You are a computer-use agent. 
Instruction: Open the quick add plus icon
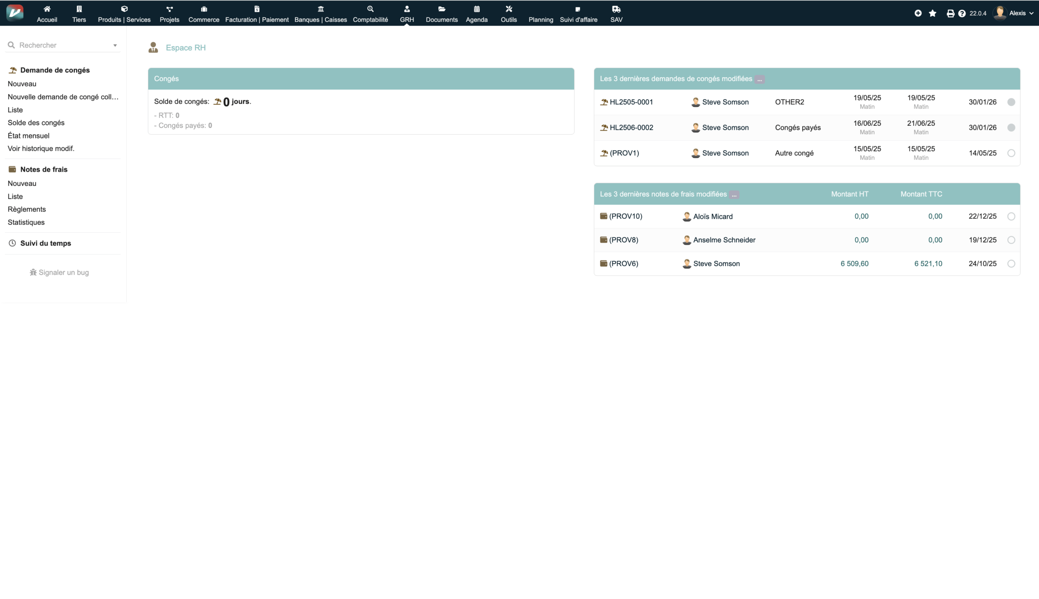[918, 13]
